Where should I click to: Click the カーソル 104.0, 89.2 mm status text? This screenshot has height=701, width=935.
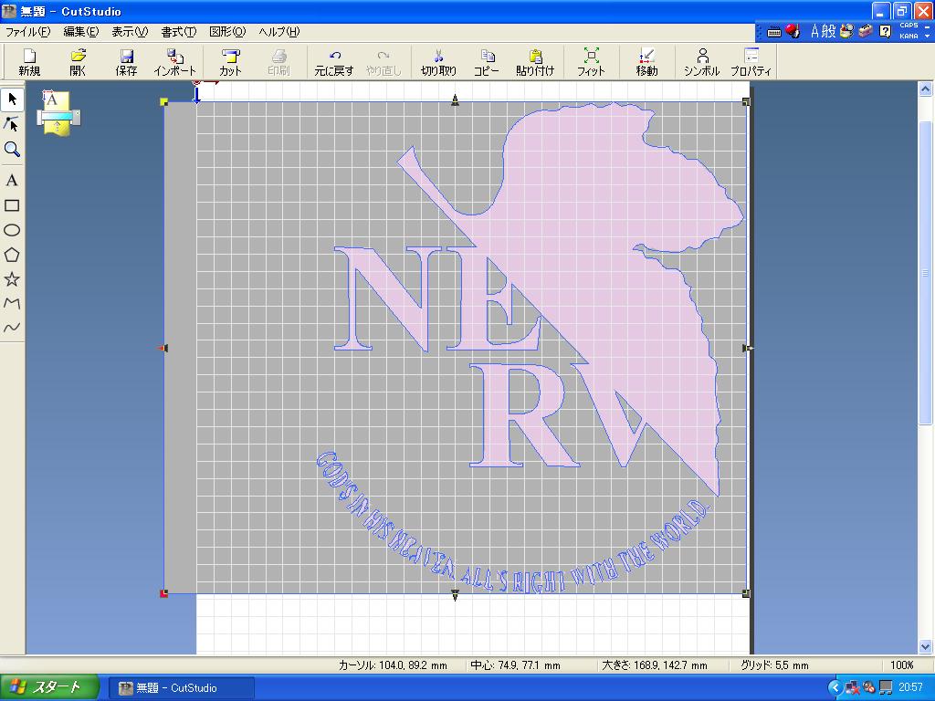(393, 665)
